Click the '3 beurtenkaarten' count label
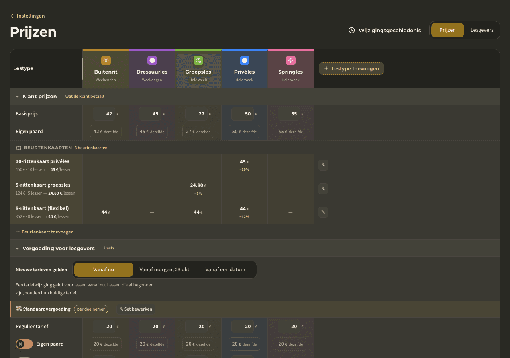Viewport: 510px width, 358px height. coord(91,148)
